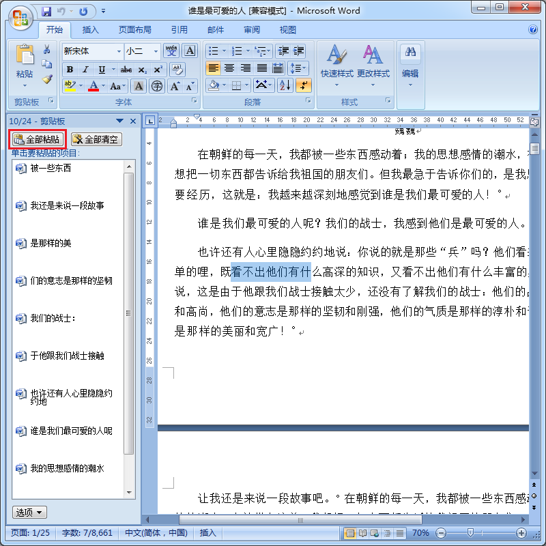Click the Decrease Indent icon
The width and height of the screenshot is (546, 546).
[x=283, y=51]
